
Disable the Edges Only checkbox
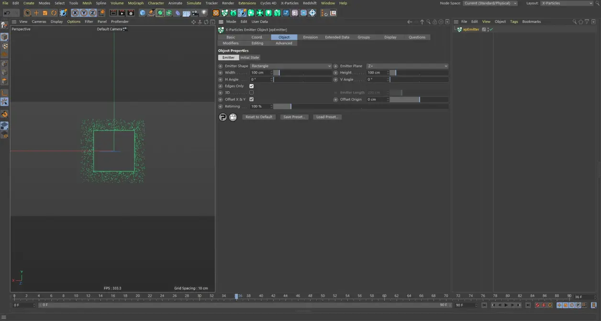(x=251, y=86)
